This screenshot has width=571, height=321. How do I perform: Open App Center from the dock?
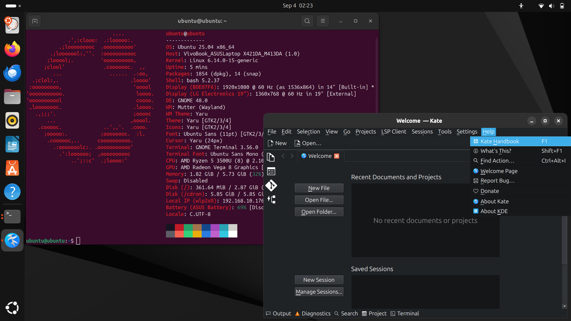pos(12,168)
